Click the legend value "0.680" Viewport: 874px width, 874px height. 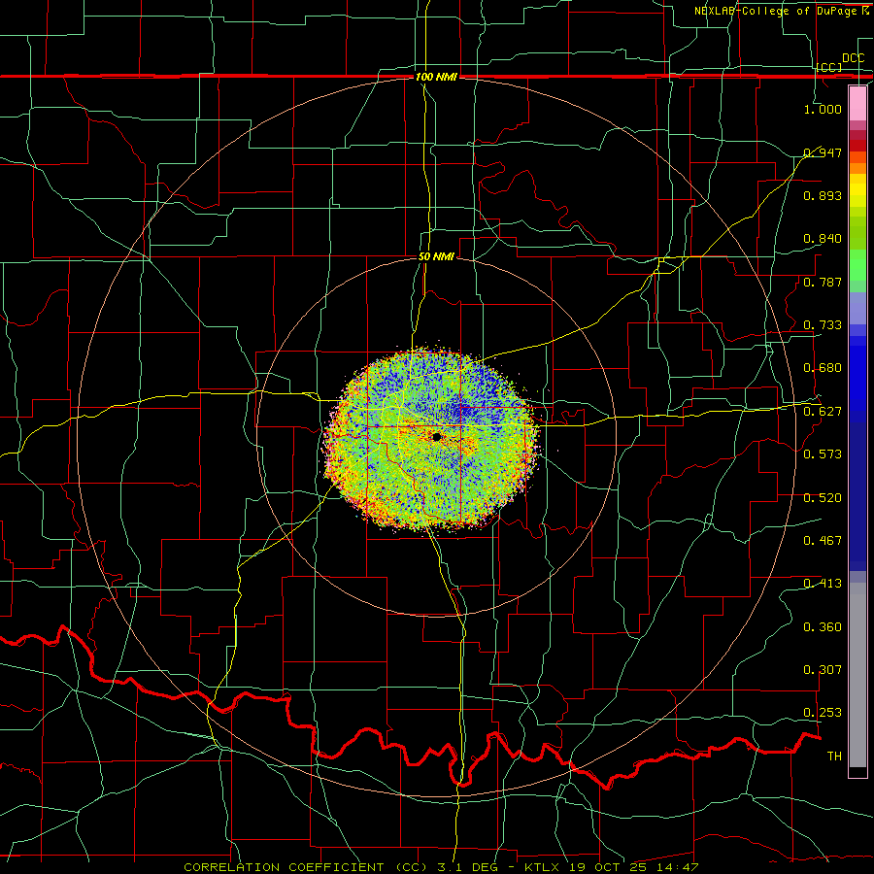pyautogui.click(x=823, y=368)
